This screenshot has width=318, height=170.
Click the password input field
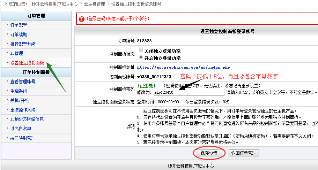(189, 92)
